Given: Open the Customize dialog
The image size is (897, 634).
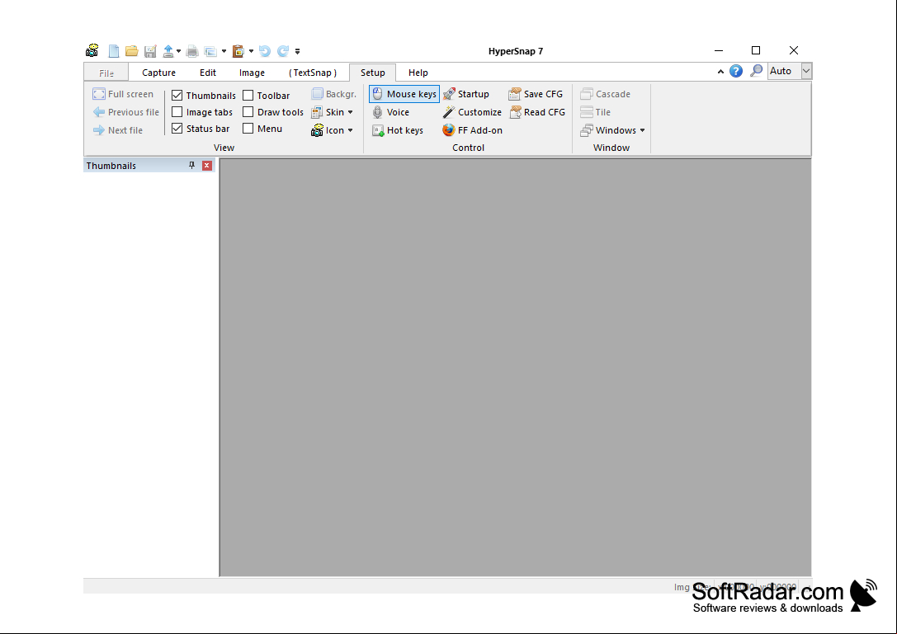Looking at the screenshot, I should coord(473,112).
